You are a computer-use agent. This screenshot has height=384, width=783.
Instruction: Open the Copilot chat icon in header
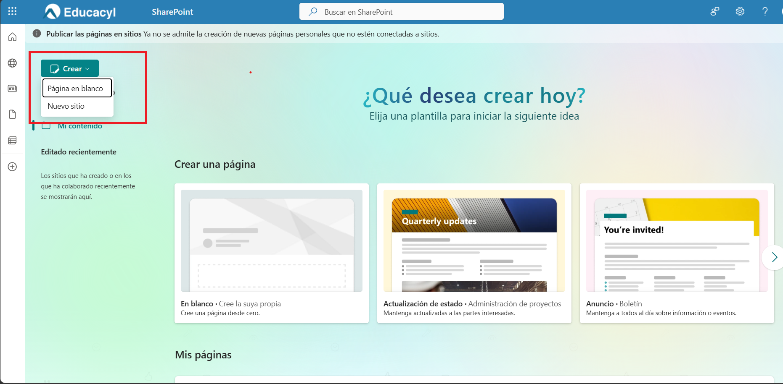tap(715, 12)
